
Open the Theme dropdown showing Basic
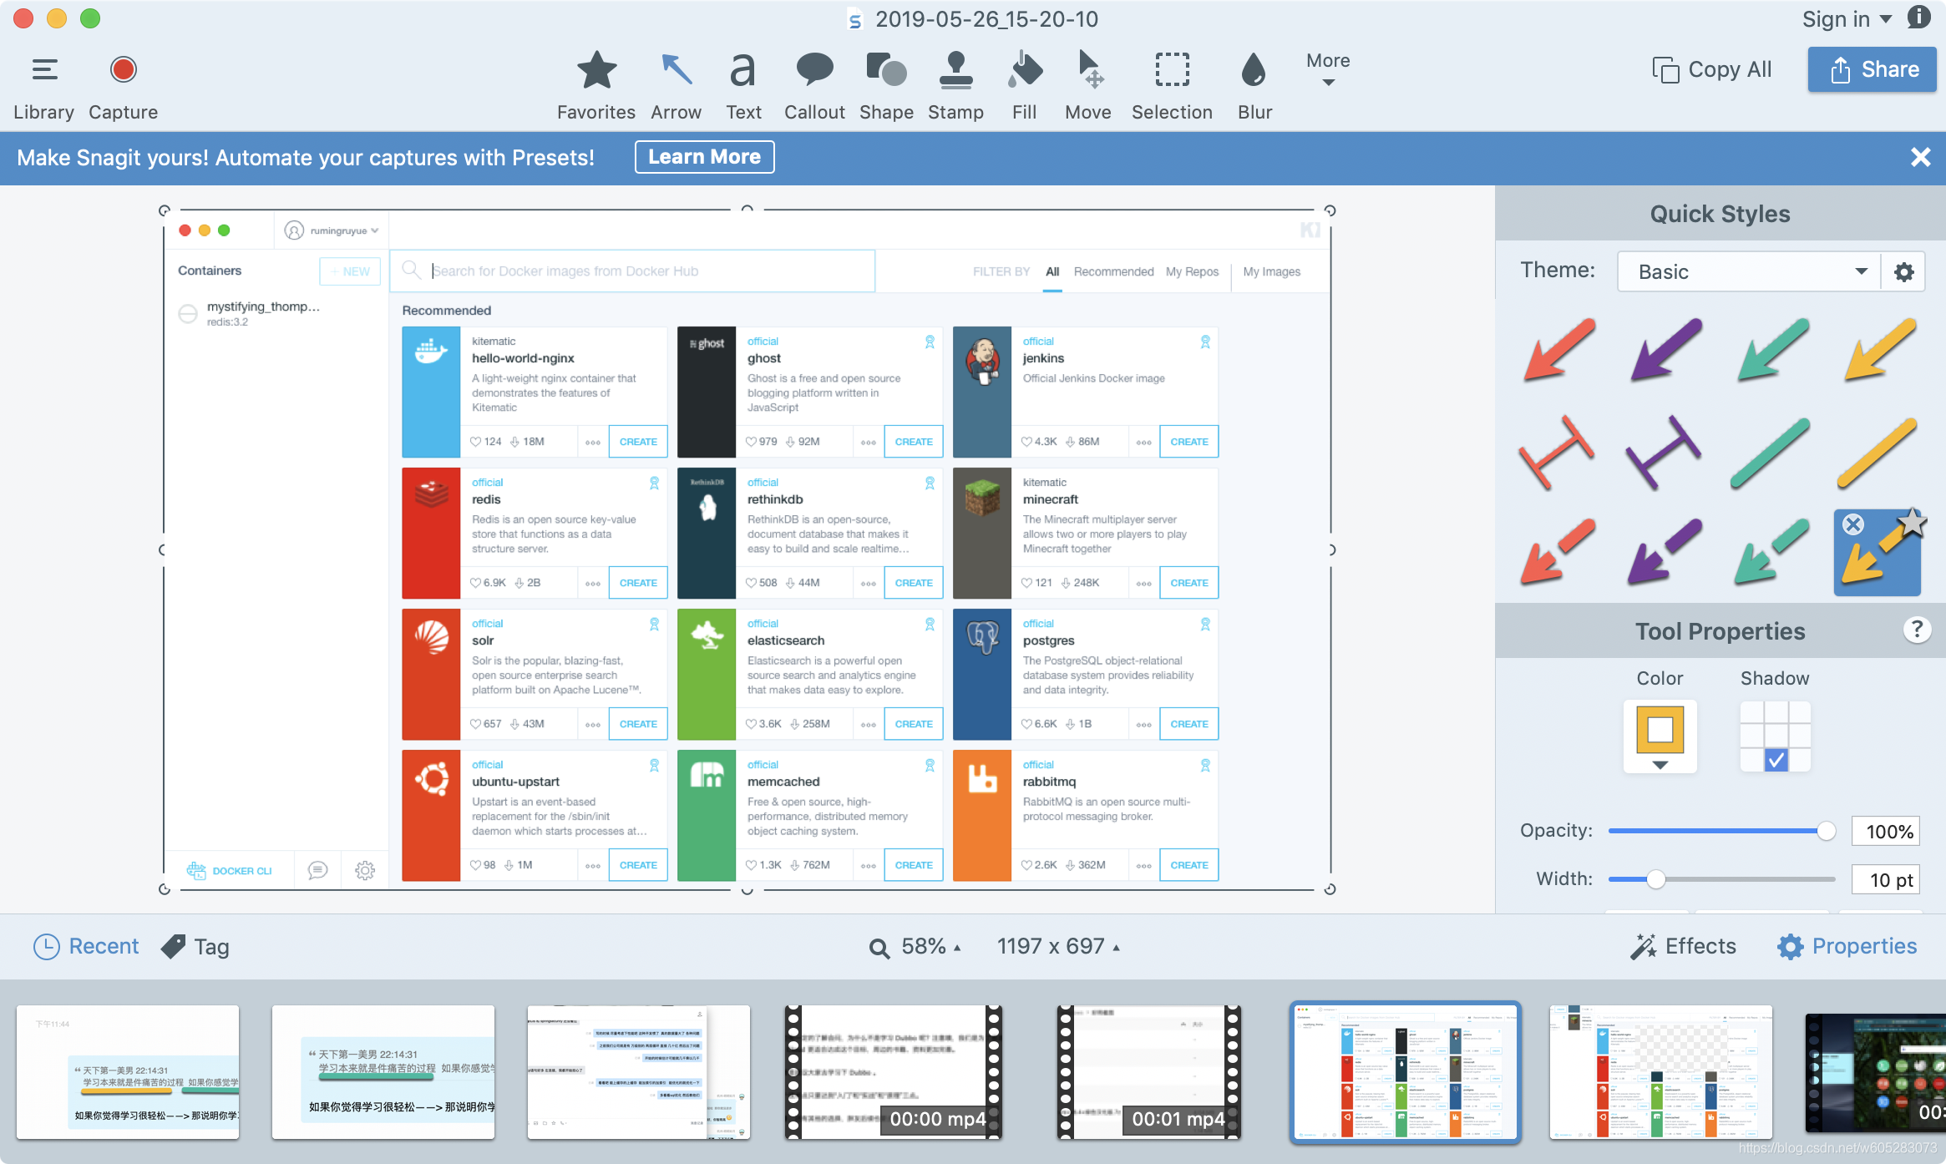1749,271
